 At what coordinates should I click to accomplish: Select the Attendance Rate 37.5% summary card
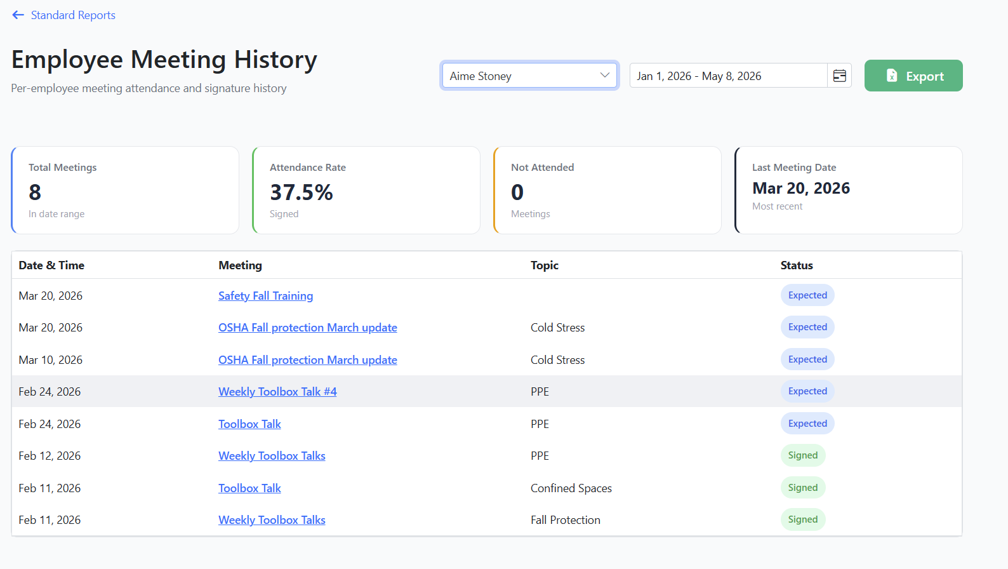point(366,190)
